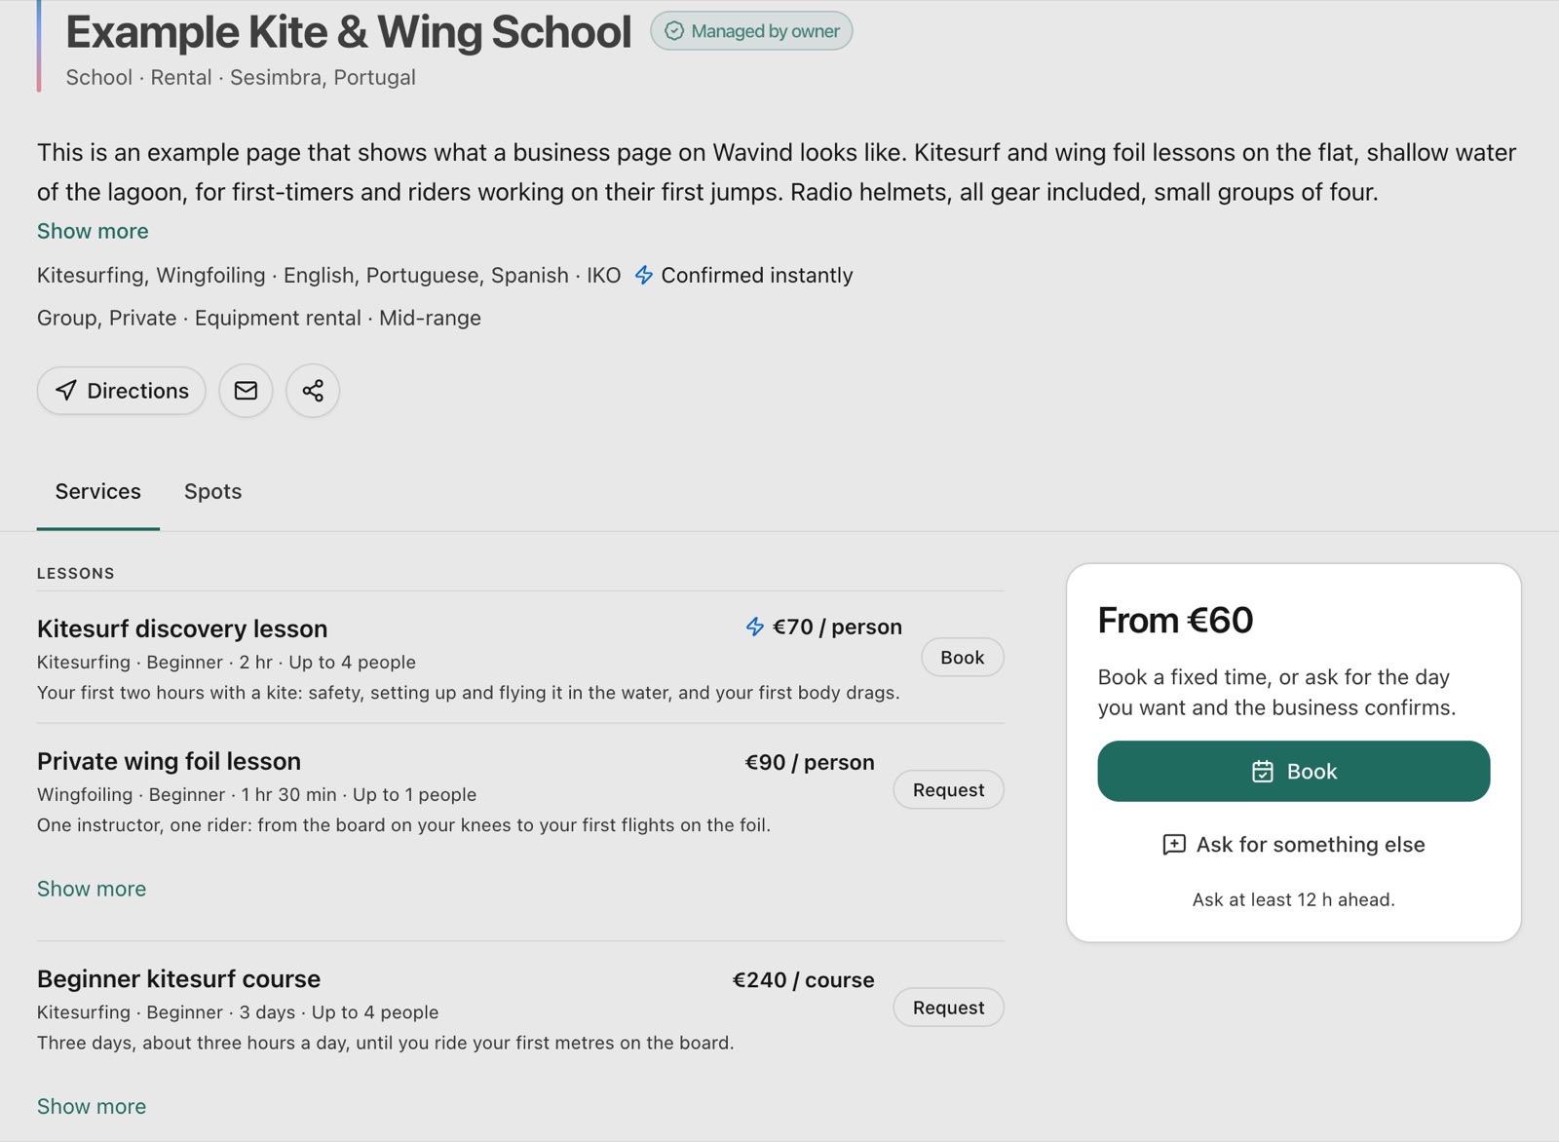Click the lightning icon next to €70 / person
1559x1142 pixels.
pyautogui.click(x=755, y=627)
